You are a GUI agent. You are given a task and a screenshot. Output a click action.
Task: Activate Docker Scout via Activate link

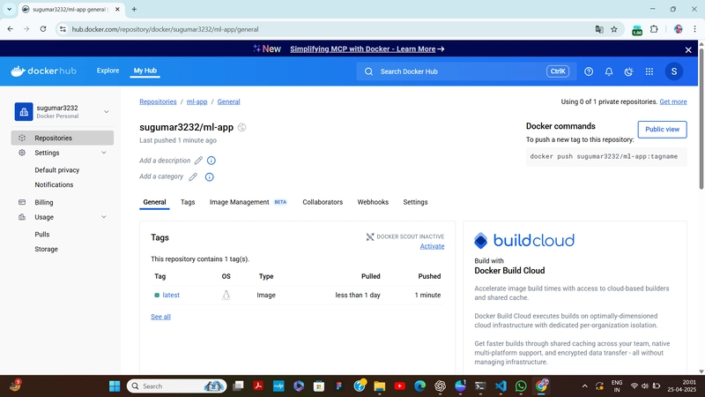coord(432,246)
